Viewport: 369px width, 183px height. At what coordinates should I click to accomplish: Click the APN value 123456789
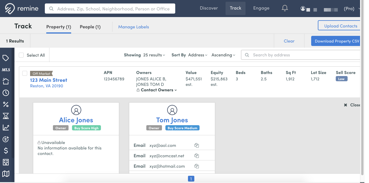[x=114, y=79]
